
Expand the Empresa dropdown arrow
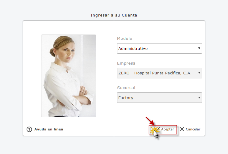point(199,73)
